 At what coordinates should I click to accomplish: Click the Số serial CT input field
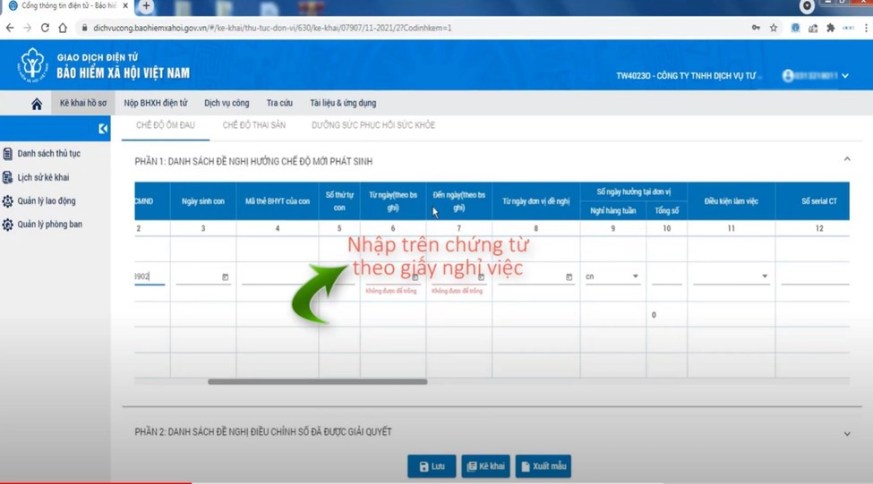(815, 277)
